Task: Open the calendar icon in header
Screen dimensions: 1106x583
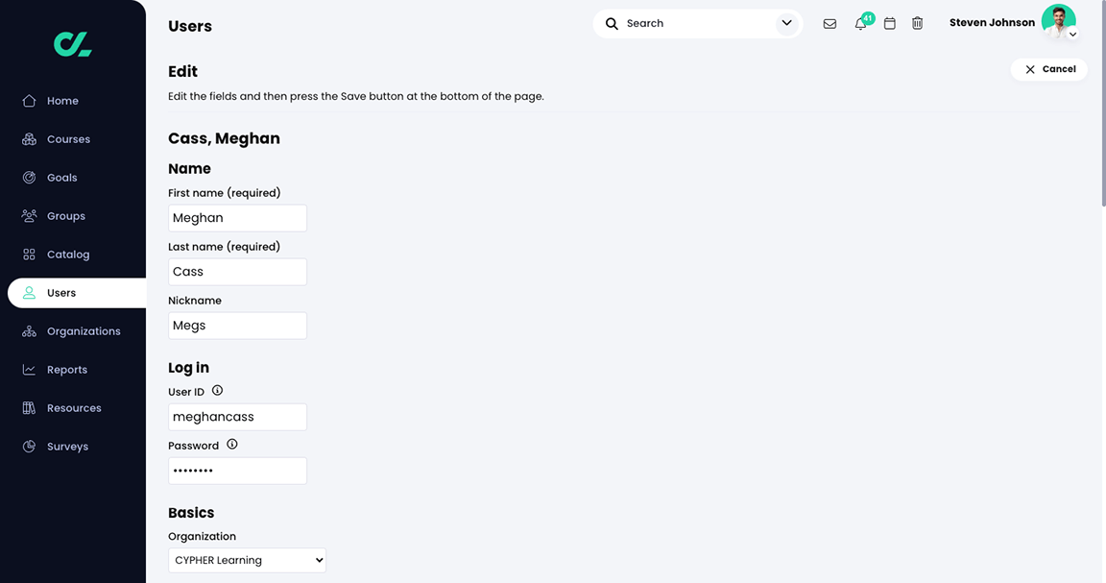Action: click(889, 23)
